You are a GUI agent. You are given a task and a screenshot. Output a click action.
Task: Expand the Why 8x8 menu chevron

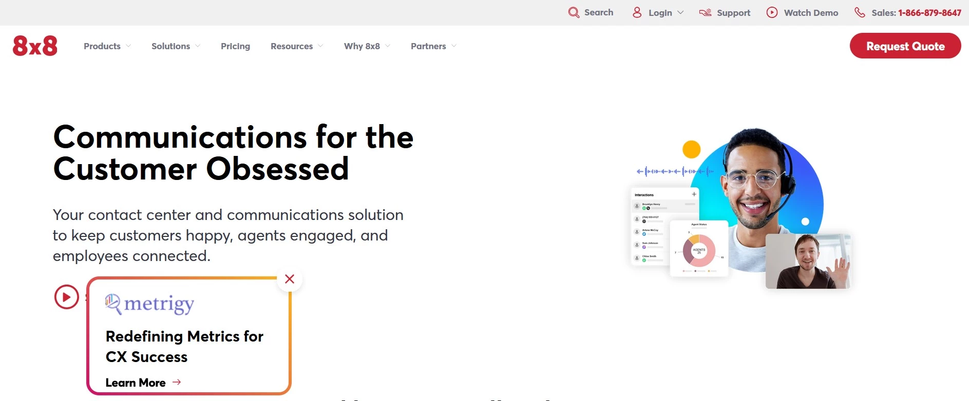pyautogui.click(x=388, y=46)
